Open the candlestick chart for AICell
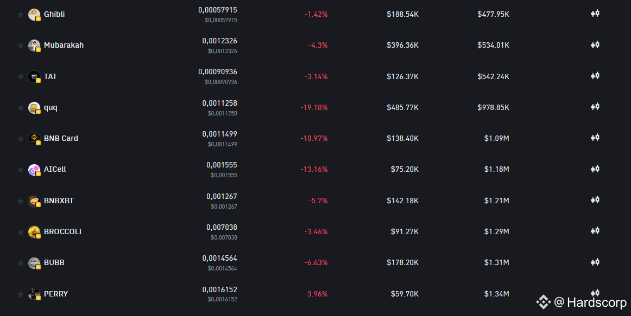 [x=595, y=169]
